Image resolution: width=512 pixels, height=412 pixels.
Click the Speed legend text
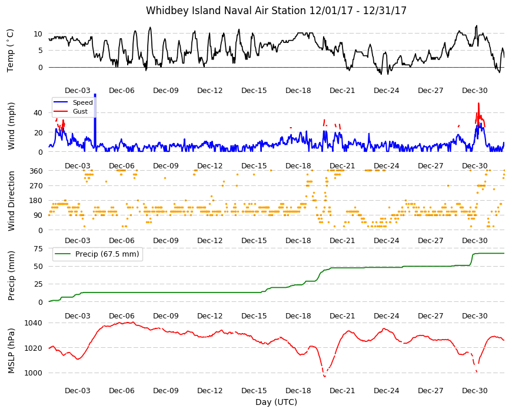click(82, 102)
